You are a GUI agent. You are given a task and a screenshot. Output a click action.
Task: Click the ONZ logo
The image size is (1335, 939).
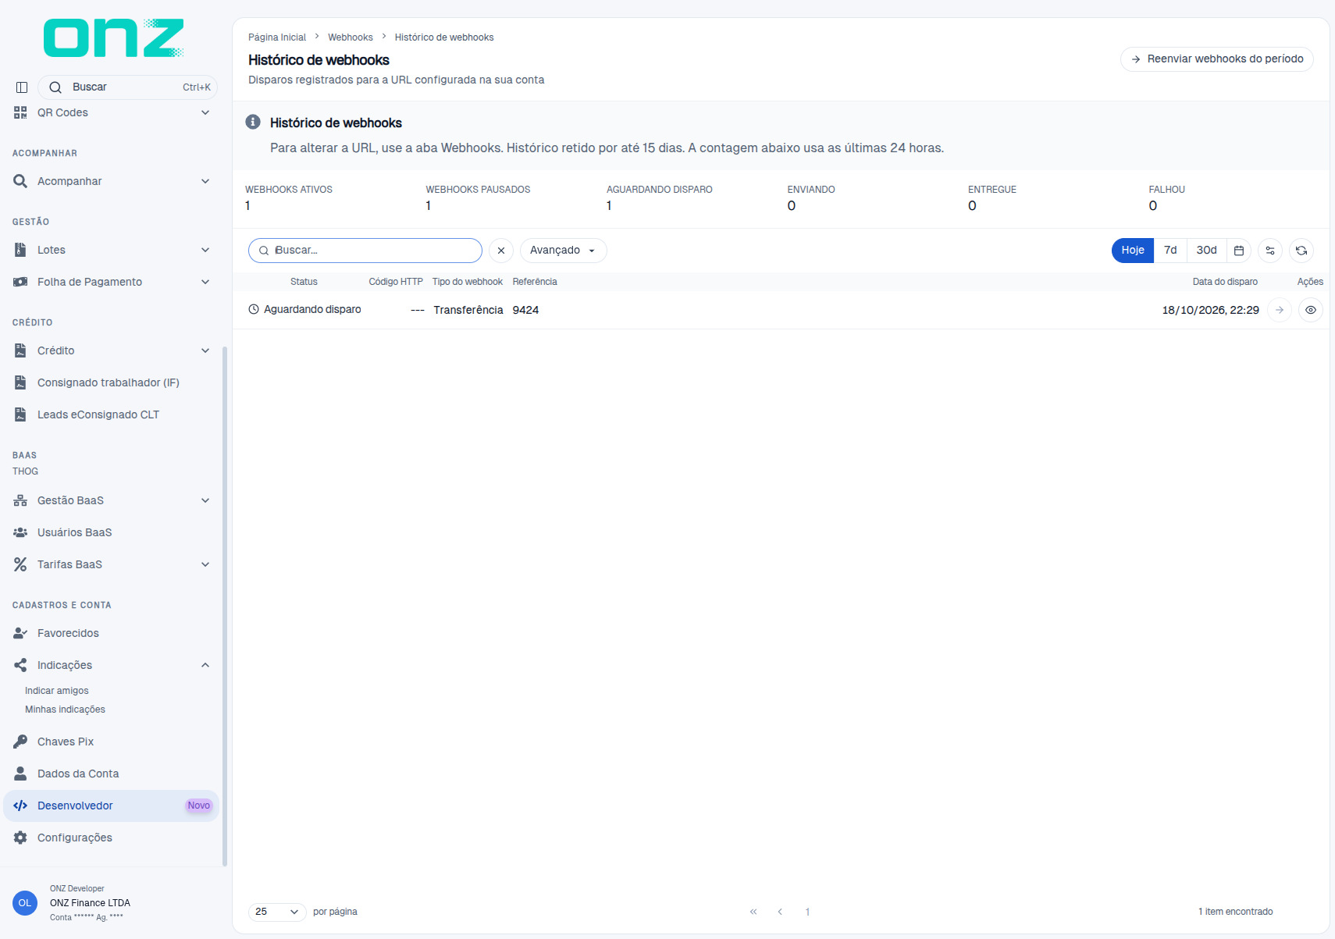114,37
